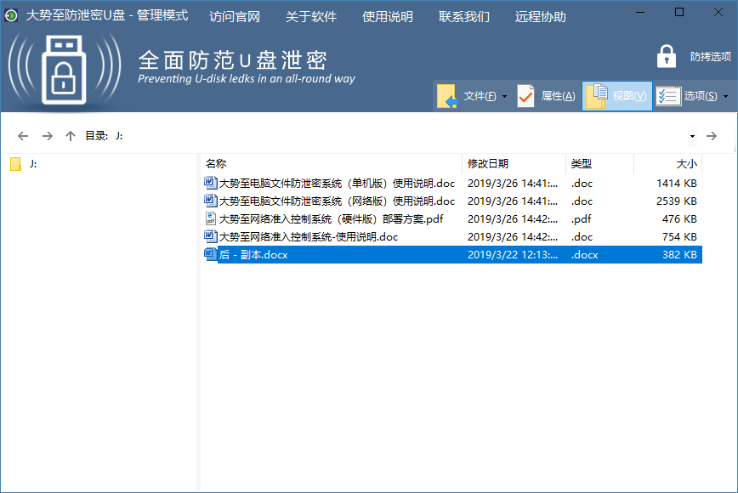Viewport: 738px width, 493px height.
Task: Select file 大势至网络准入控制系统-使用说明.doc
Action: [x=309, y=236]
